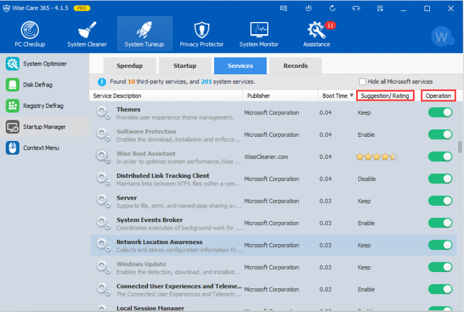Screen dimensions: 464x312
Task: Select System Tuneup rocket icon
Action: click(144, 30)
